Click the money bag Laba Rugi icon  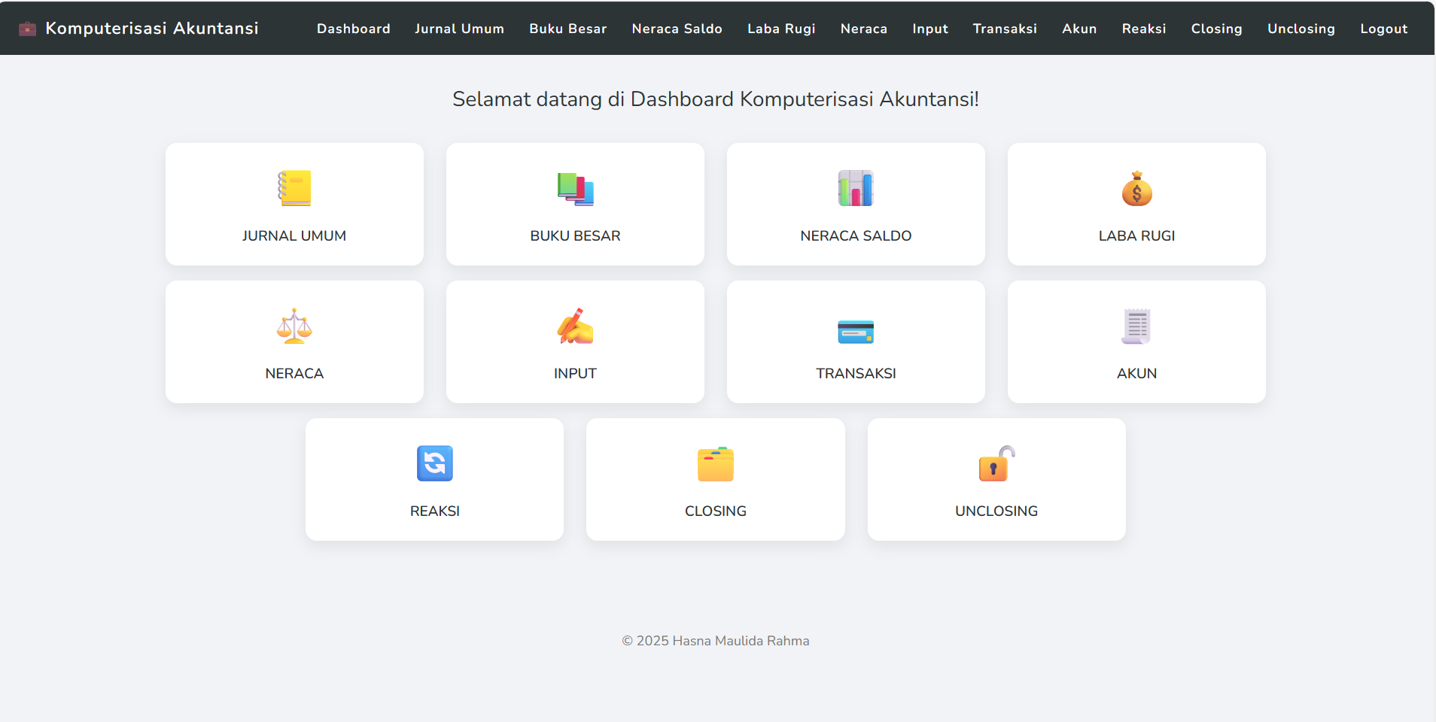pyautogui.click(x=1136, y=189)
